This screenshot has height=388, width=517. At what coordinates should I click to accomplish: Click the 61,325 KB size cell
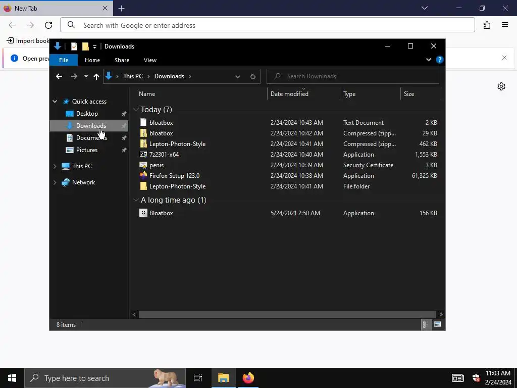pos(424,176)
